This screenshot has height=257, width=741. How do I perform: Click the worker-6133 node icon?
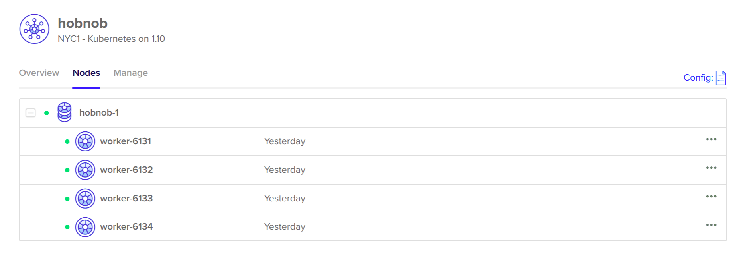click(85, 199)
